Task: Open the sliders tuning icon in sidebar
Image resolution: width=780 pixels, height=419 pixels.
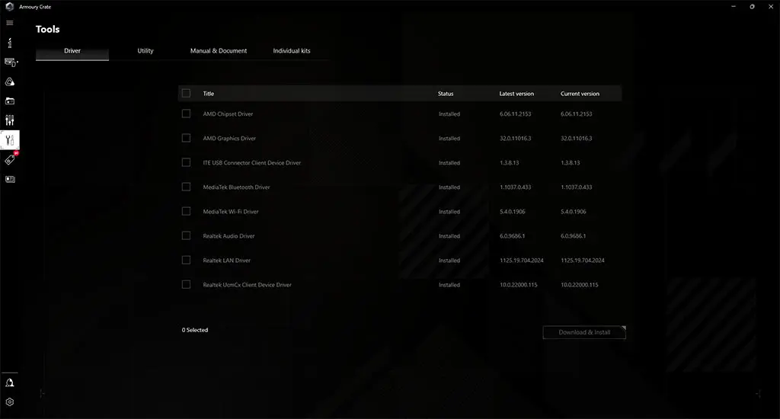Action: 10,120
